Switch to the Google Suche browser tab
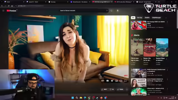This screenshot has width=178, height=100. [146, 2]
